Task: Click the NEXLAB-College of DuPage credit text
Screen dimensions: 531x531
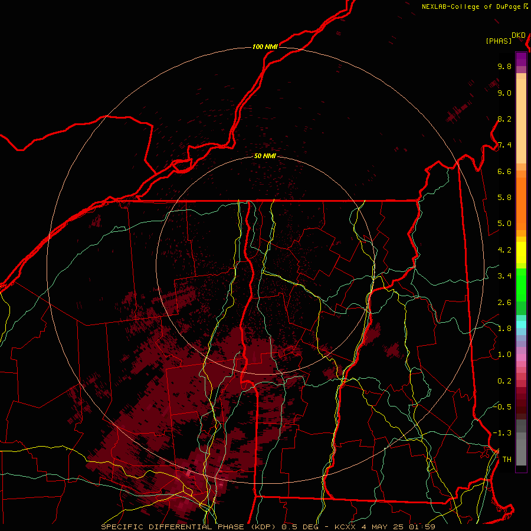Action: [472, 6]
